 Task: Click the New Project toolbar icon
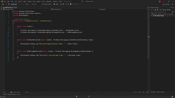[x=9, y=4]
